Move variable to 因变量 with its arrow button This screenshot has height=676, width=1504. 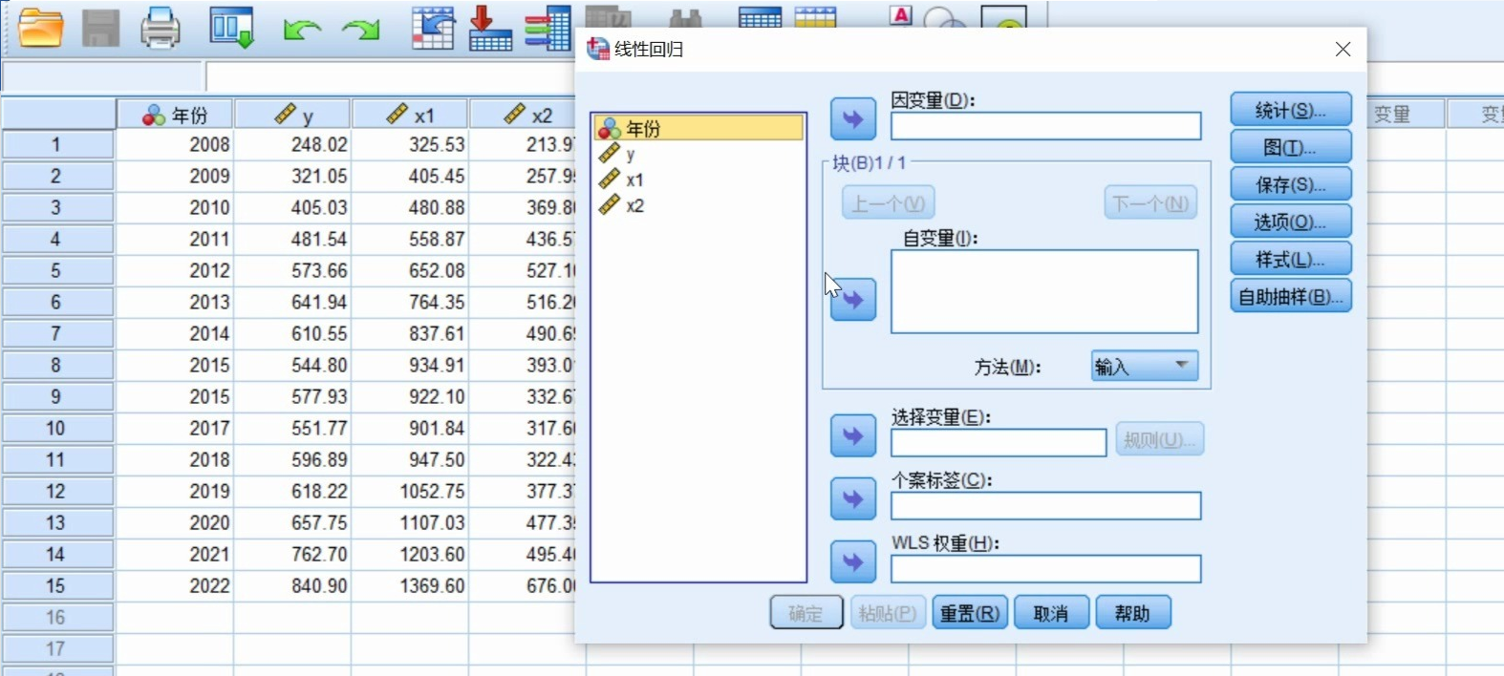click(853, 119)
